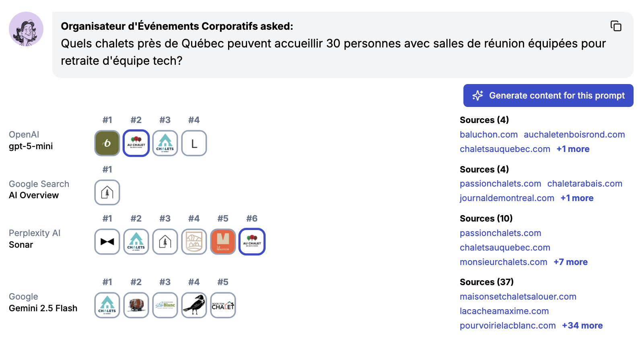This screenshot has width=642, height=341.
Task: Open the journaldemontreal.com link
Action: (x=507, y=198)
